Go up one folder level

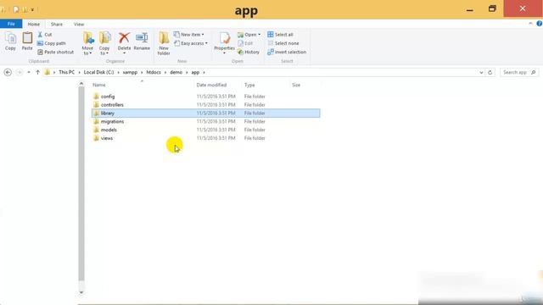37,72
